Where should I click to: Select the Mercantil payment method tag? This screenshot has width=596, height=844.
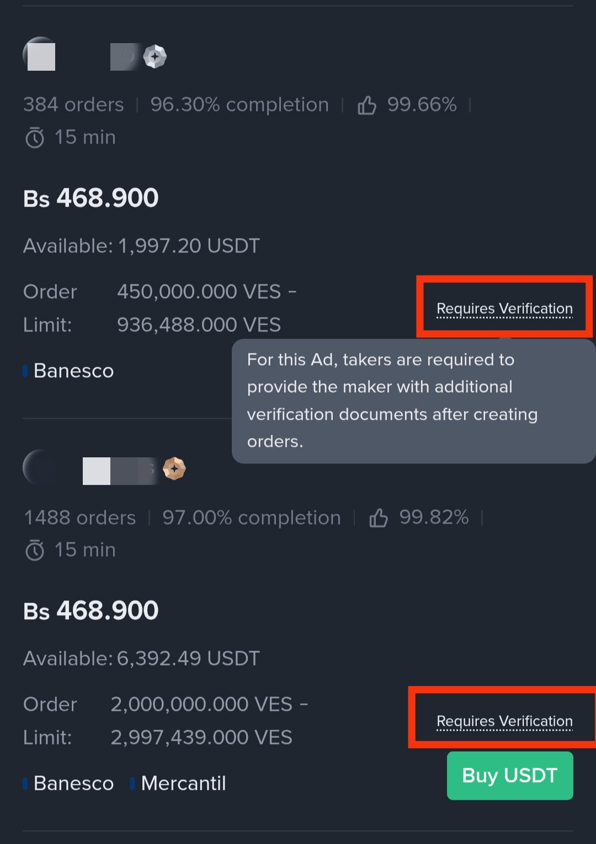pos(183,783)
